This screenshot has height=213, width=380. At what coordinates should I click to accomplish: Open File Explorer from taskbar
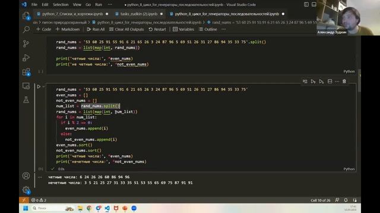[x=80, y=208]
